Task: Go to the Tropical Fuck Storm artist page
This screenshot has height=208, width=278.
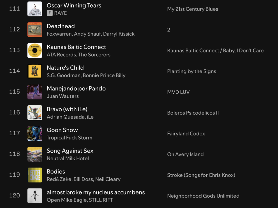Action: [x=69, y=138]
